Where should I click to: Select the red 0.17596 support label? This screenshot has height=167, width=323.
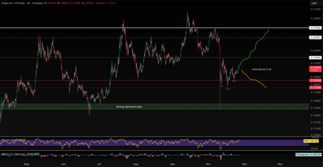pyautogui.click(x=315, y=87)
